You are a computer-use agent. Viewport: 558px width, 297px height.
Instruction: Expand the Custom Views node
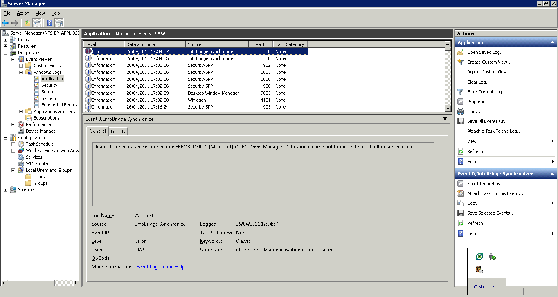(x=21, y=66)
